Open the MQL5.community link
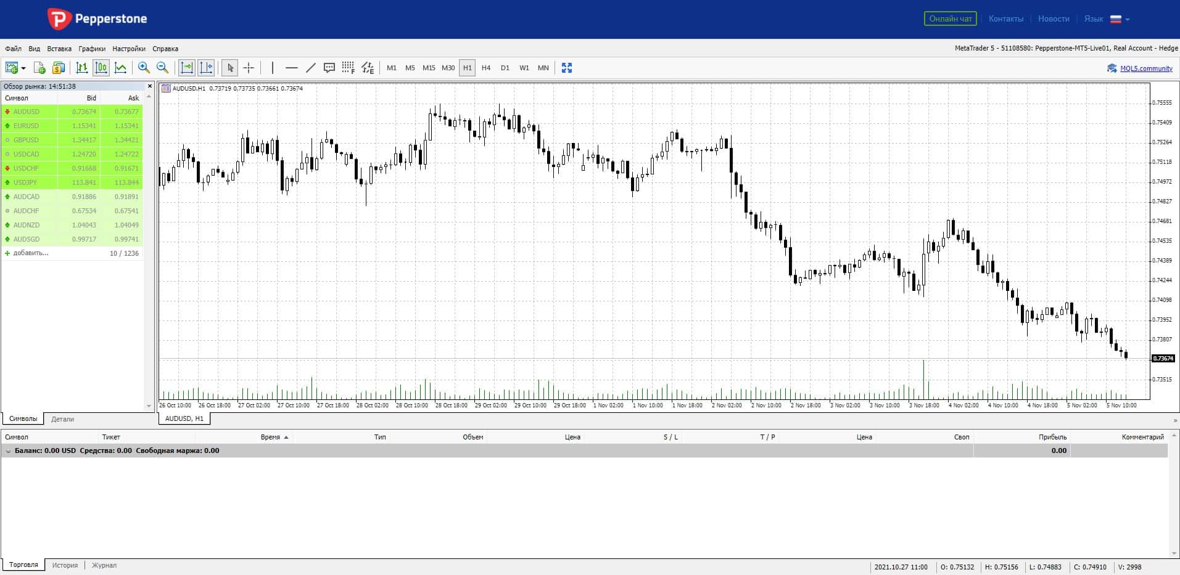Viewport: 1180px width, 575px height. (1146, 68)
